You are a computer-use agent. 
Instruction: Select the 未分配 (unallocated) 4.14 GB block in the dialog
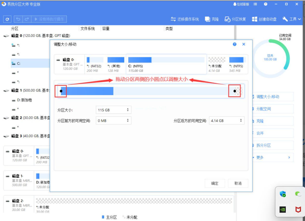tap(217, 64)
